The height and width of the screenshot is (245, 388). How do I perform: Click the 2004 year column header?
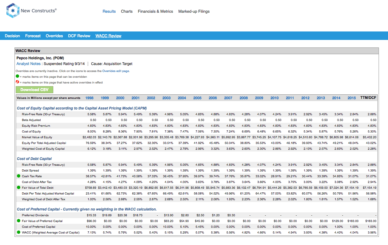click(x=182, y=98)
